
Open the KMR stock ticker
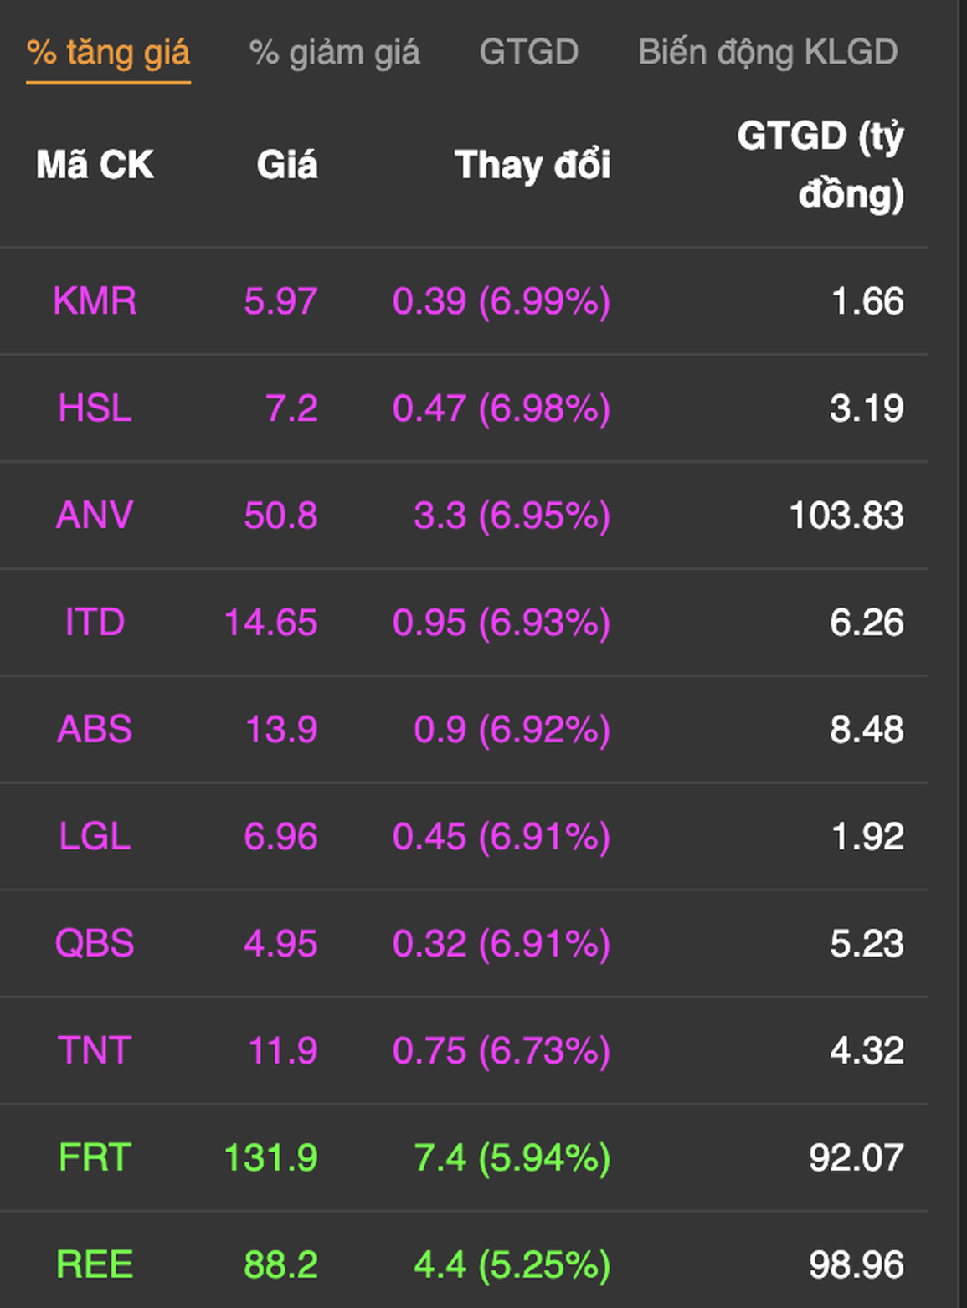(95, 301)
